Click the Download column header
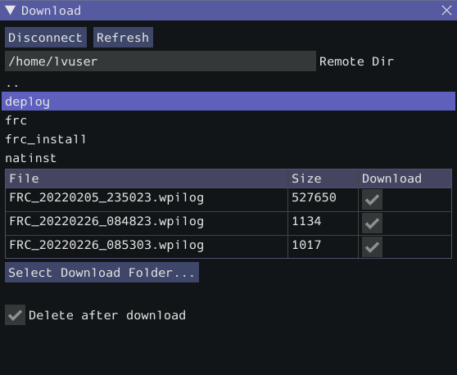The height and width of the screenshot is (375, 457). coord(405,178)
